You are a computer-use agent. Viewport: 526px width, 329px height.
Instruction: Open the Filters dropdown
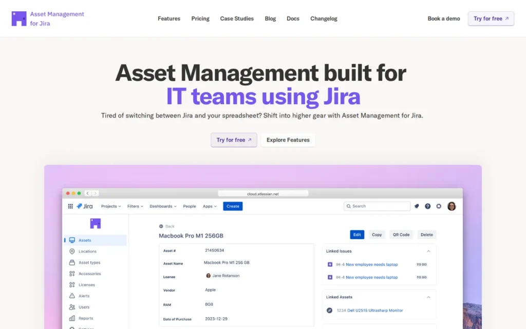pos(135,206)
